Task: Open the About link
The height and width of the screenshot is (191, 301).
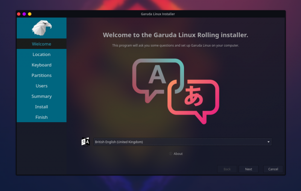Action: [178, 154]
